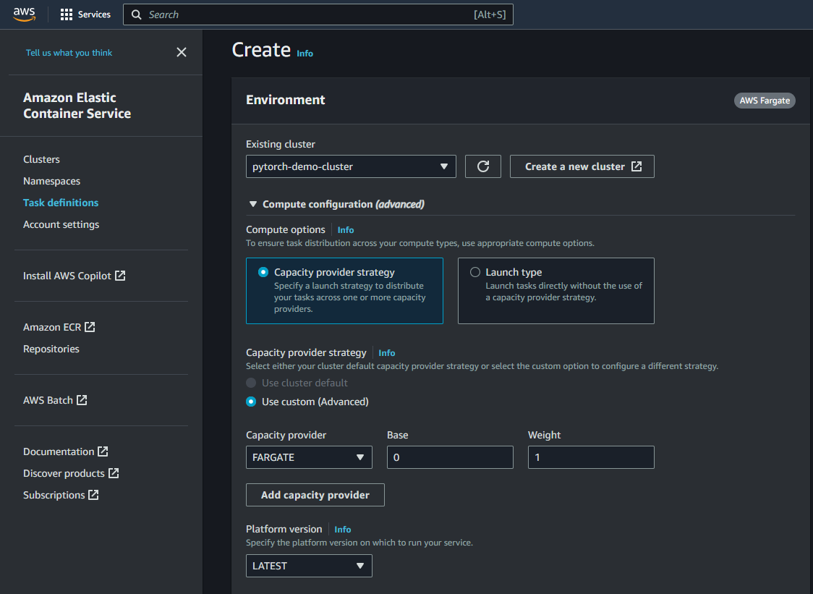Open Clusters in the sidebar
This screenshot has width=813, height=594.
coord(41,159)
